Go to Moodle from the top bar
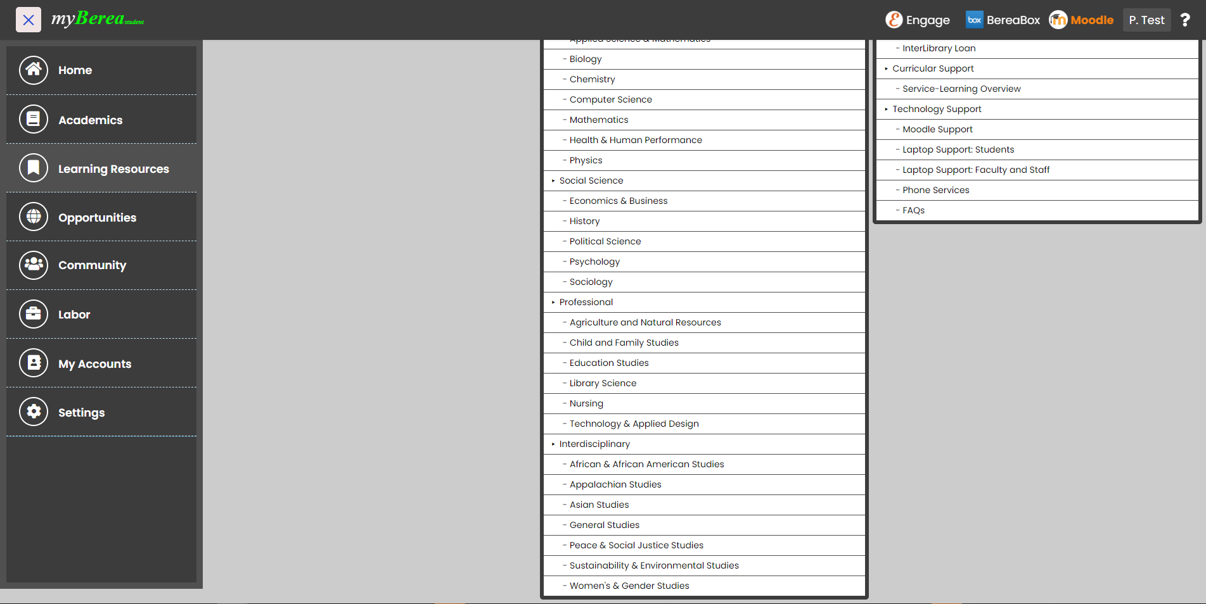This screenshot has height=604, width=1206. tap(1081, 20)
